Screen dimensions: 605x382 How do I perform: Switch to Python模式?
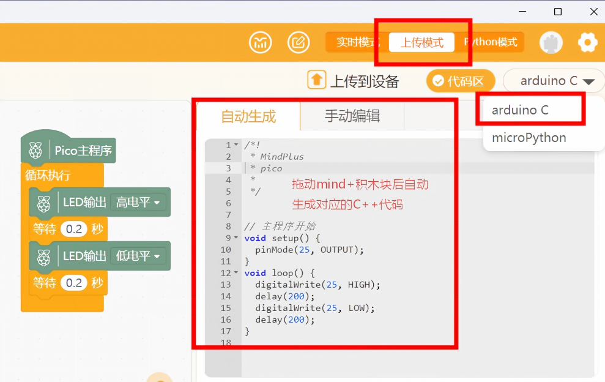pos(490,42)
